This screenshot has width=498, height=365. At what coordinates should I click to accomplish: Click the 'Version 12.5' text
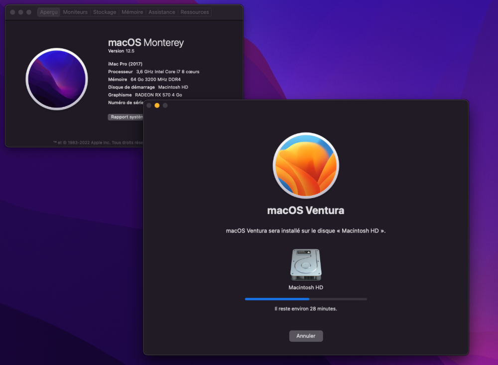pyautogui.click(x=121, y=51)
